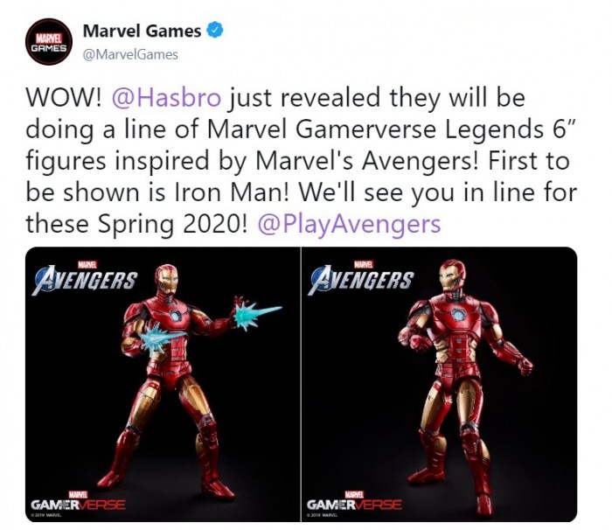Image resolution: width=612 pixels, height=530 pixels.
Task: Click the small Marvel logo above left Avengers
Action: point(87,264)
